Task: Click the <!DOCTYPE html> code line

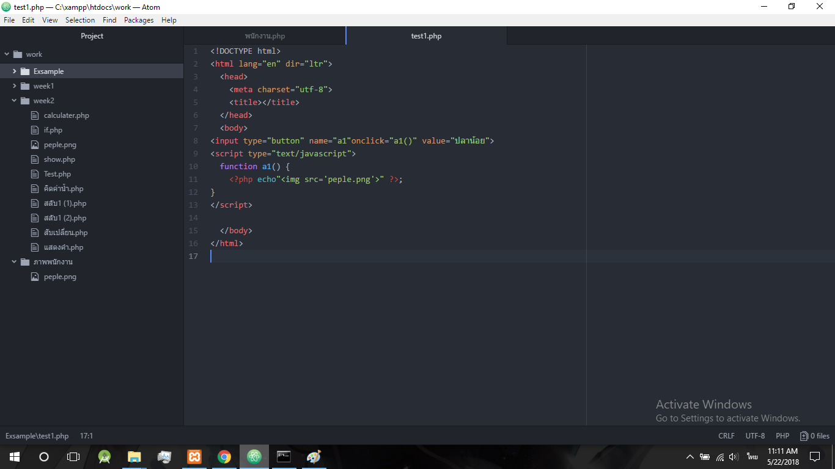Action: 246,51
